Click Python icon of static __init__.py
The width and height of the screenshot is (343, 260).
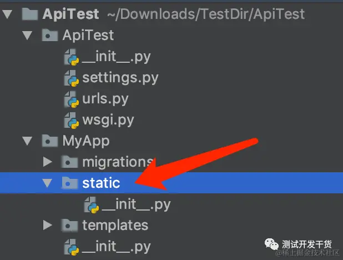(x=92, y=205)
